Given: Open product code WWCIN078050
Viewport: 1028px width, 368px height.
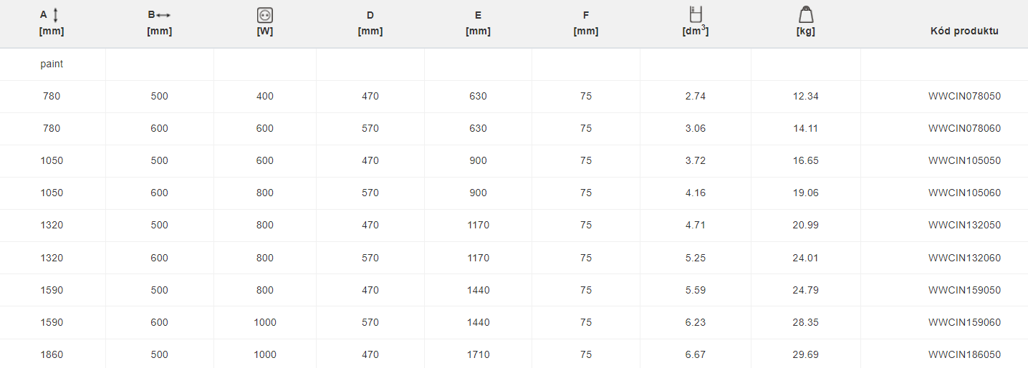Looking at the screenshot, I should [x=964, y=97].
